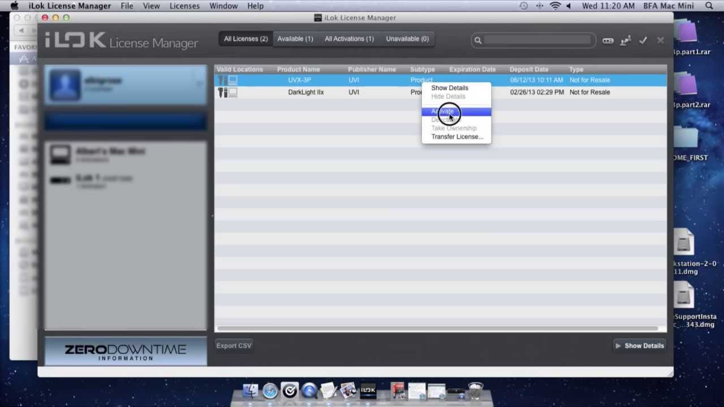
Task: Select the iLok USB device in sidebar
Action: tap(126, 180)
